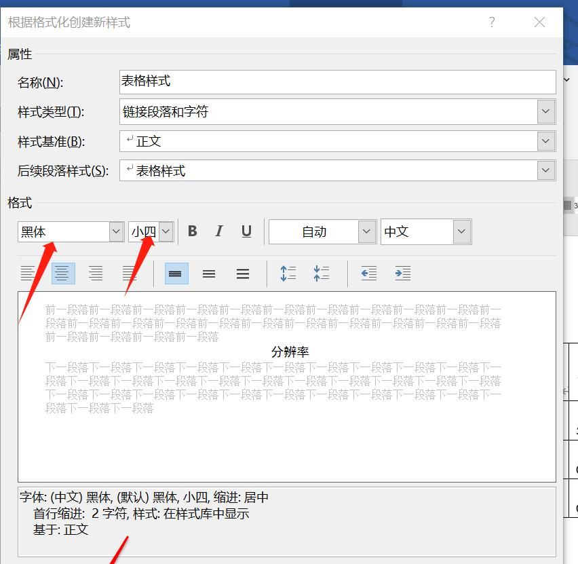Align text to the left
The height and width of the screenshot is (564, 578).
[x=30, y=273]
